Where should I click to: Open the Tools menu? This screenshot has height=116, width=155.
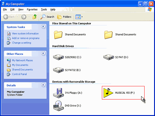click(x=44, y=9)
